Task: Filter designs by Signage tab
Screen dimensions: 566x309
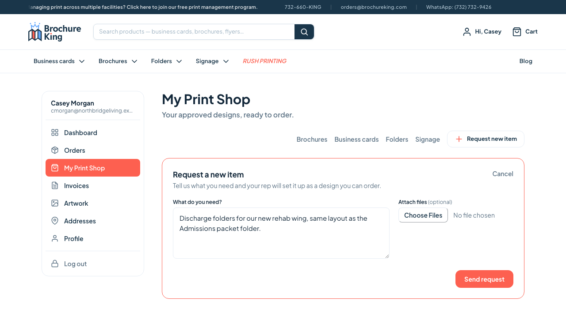Action: tap(428, 139)
